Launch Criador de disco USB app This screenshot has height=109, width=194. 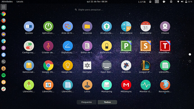pyautogui.click(x=48, y=46)
